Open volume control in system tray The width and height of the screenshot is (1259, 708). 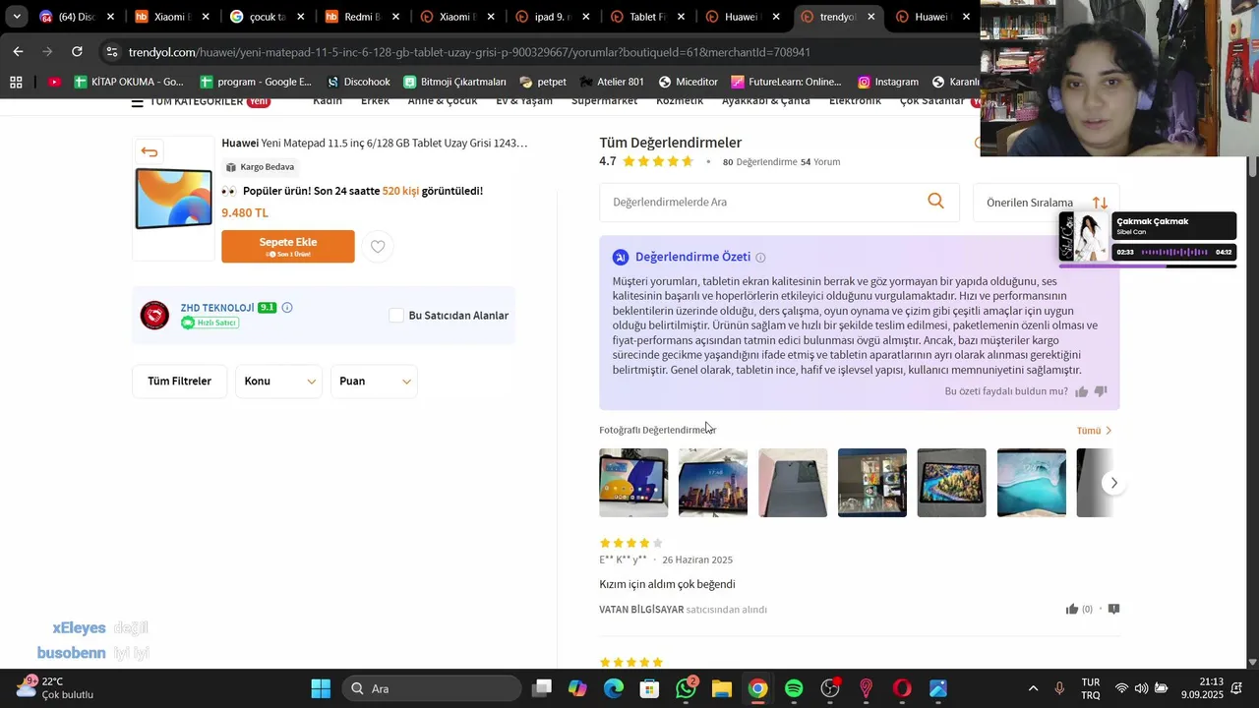1141,688
